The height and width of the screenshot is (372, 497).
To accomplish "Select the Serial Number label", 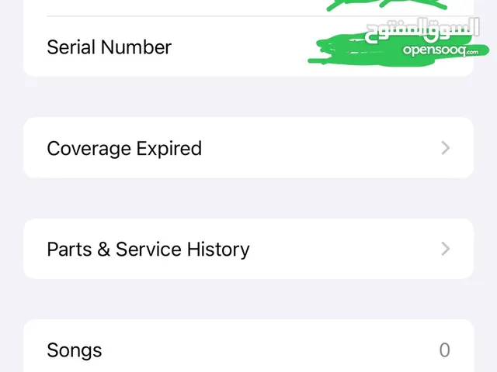I will [109, 47].
